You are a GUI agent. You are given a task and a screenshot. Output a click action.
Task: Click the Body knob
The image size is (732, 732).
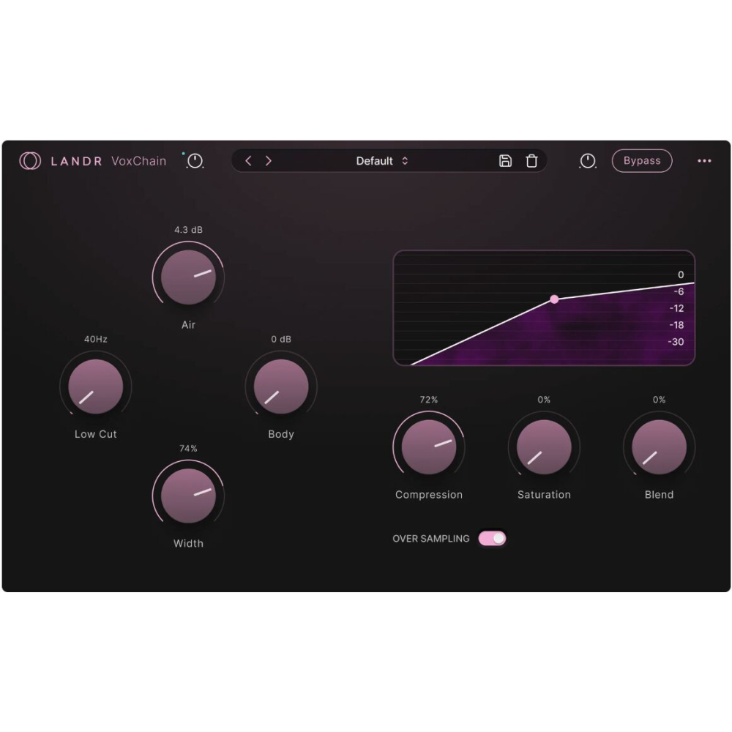click(281, 386)
